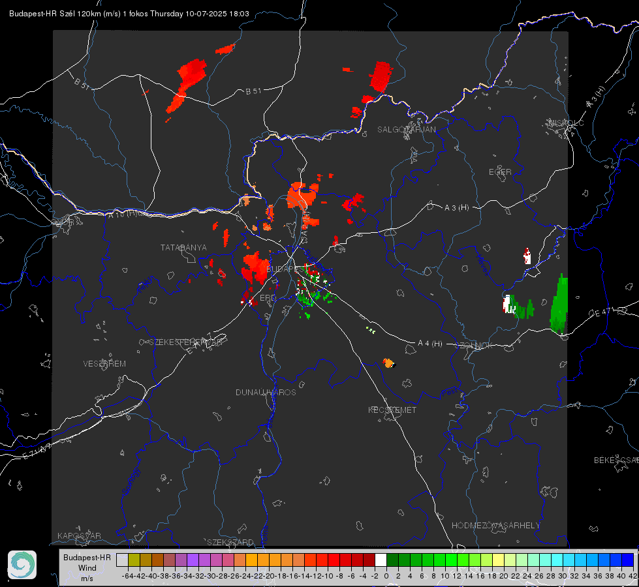This screenshot has height=587, width=639.
Task: Click the 'Budapest-HR Wind m/s' legend label
Action: [87, 567]
